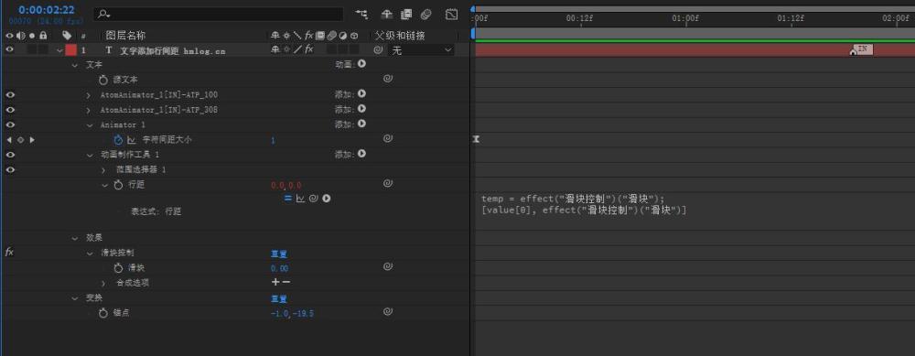Viewport: 915px width, 356px height.
Task: Click the plus icon for 合成选项
Action: pyautogui.click(x=275, y=283)
